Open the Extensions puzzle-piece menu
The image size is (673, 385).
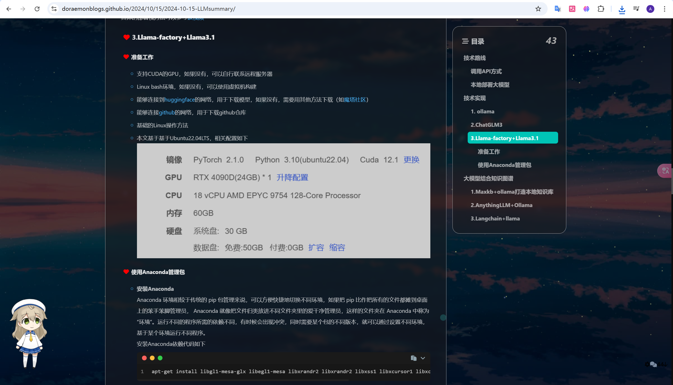[601, 9]
